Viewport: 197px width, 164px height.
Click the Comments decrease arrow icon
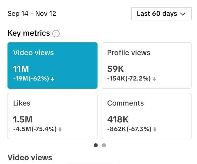(x=155, y=129)
